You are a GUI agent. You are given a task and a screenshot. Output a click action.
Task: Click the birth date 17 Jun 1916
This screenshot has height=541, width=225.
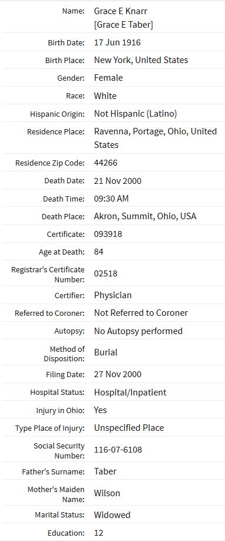pyautogui.click(x=117, y=42)
